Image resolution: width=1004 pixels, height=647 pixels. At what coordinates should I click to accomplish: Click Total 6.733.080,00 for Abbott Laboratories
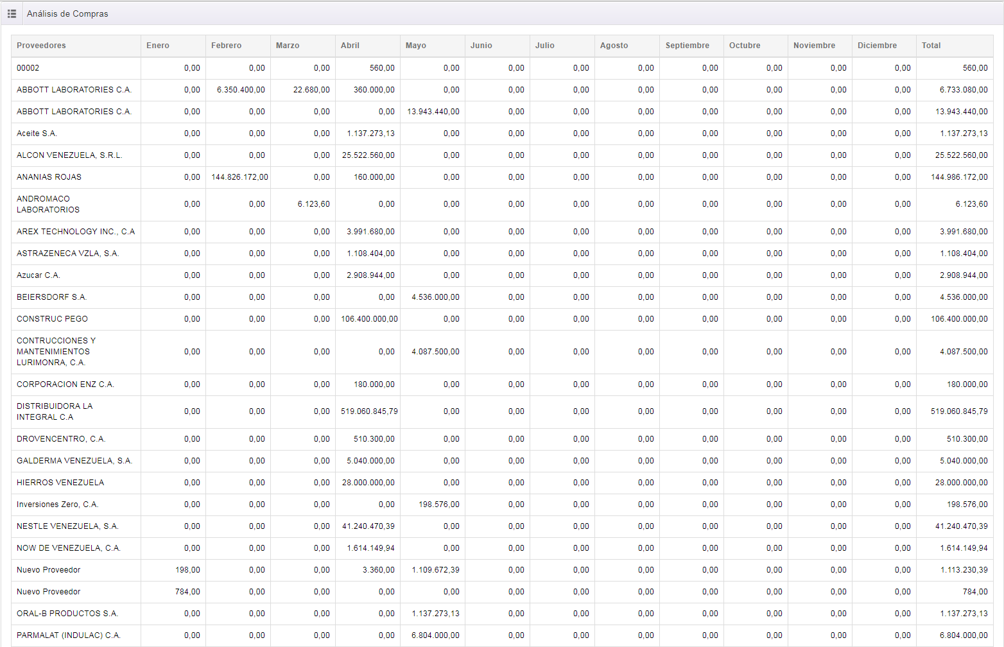[x=964, y=90]
